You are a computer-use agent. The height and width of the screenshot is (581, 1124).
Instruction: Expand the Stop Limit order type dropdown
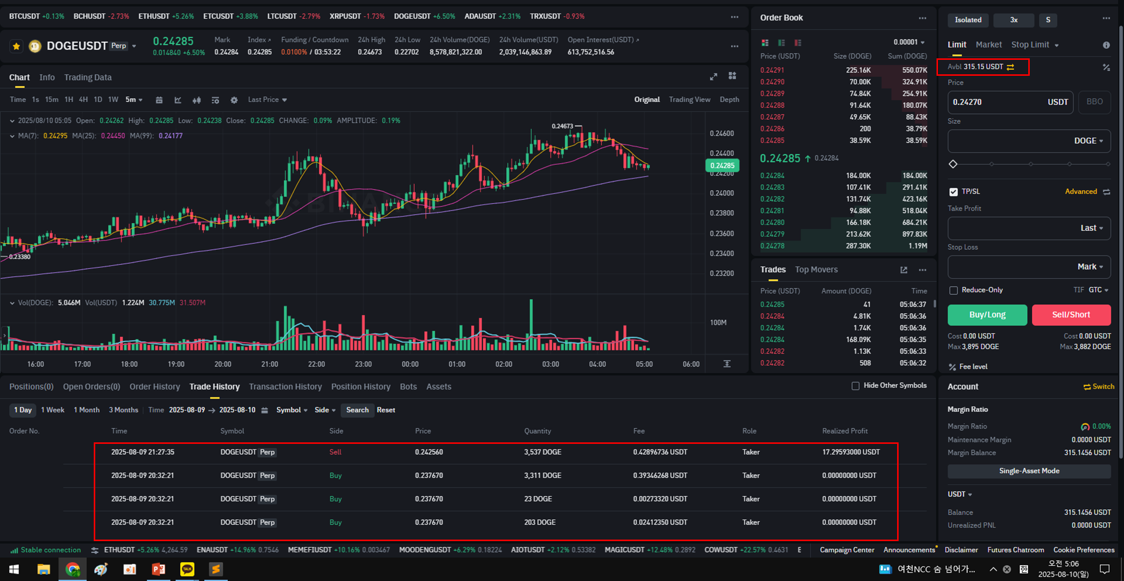point(1056,45)
